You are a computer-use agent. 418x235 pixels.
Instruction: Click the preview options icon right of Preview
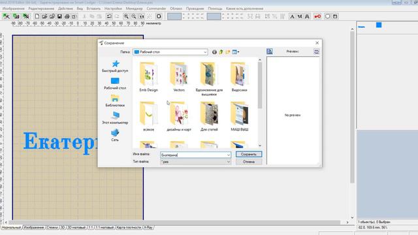pyautogui.click(x=316, y=52)
